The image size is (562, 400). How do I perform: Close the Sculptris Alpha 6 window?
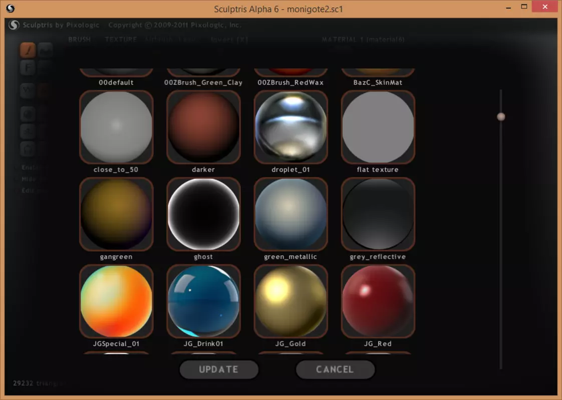pos(545,7)
